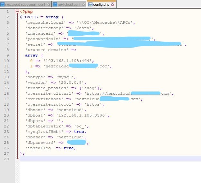This screenshot has width=201, height=183.
Task: Click 'trusted_proxies' key text
Action: click(47, 88)
